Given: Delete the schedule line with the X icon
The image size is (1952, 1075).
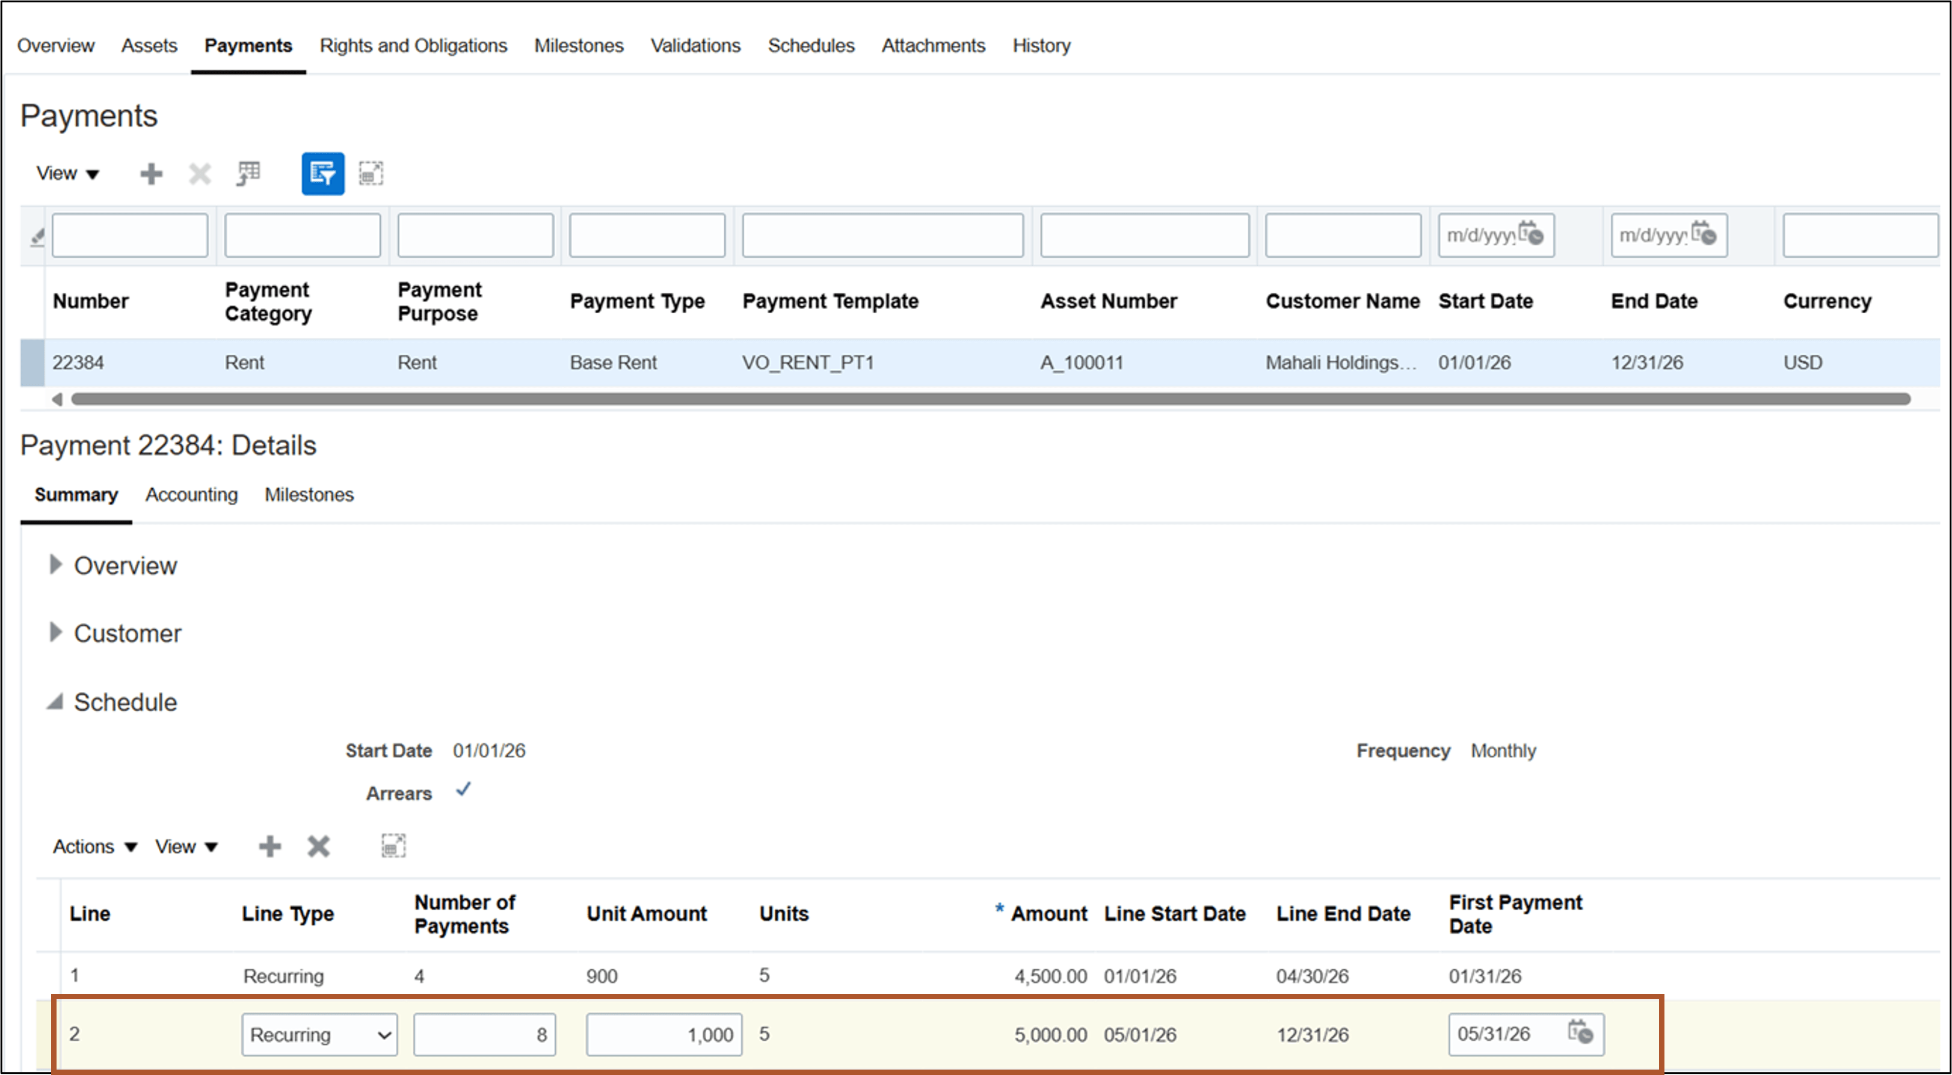Looking at the screenshot, I should click(318, 846).
